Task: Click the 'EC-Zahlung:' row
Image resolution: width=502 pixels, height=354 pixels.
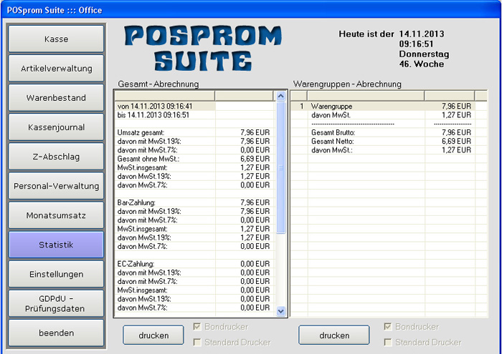Action: 194,264
